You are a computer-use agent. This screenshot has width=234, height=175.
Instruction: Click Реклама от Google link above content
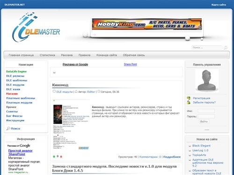pyautogui.click(x=75, y=64)
